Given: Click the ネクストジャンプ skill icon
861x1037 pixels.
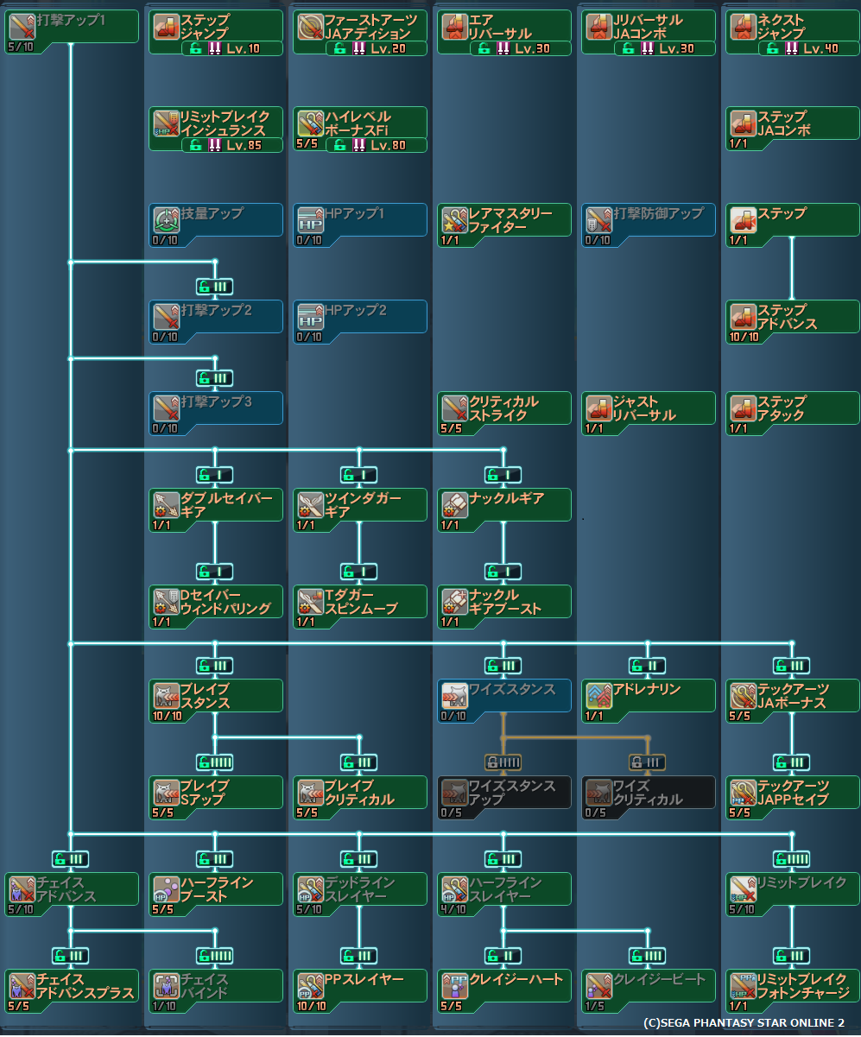Looking at the screenshot, I should pyautogui.click(x=743, y=27).
